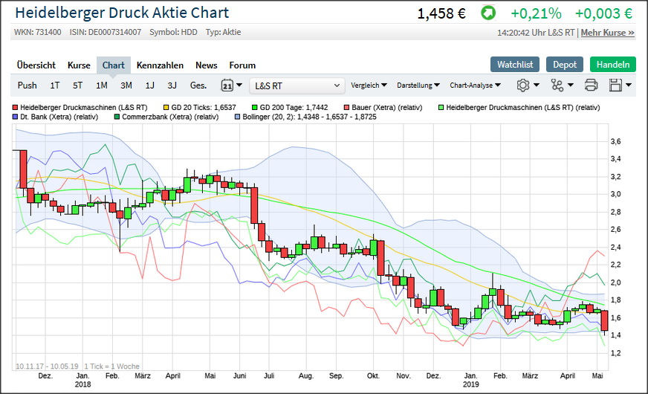Open the Chart-Analyse dropdown menu
648x394 pixels.
coord(475,85)
